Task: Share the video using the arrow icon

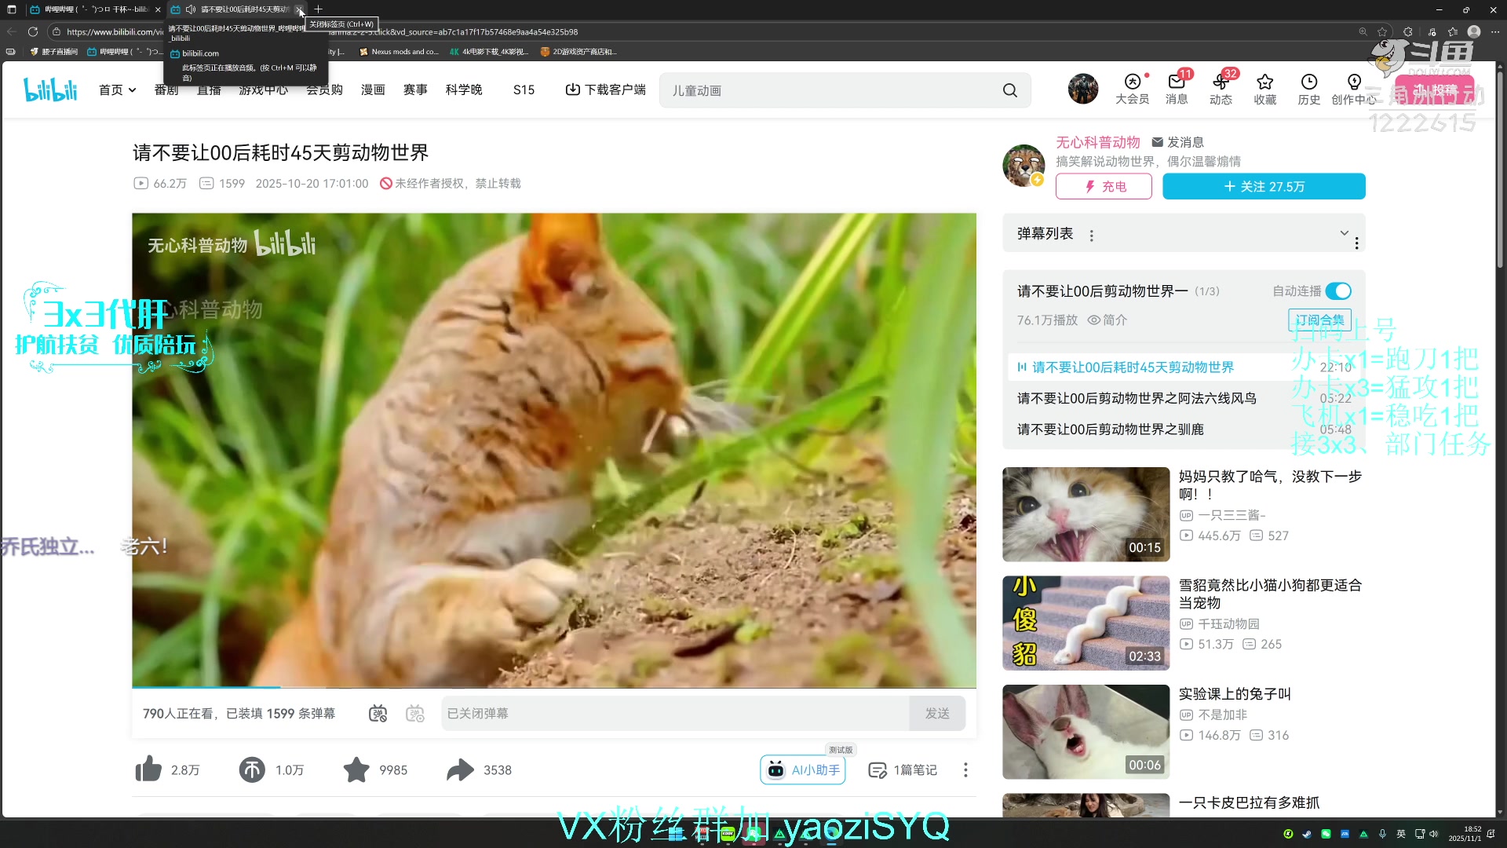Action: 460,769
